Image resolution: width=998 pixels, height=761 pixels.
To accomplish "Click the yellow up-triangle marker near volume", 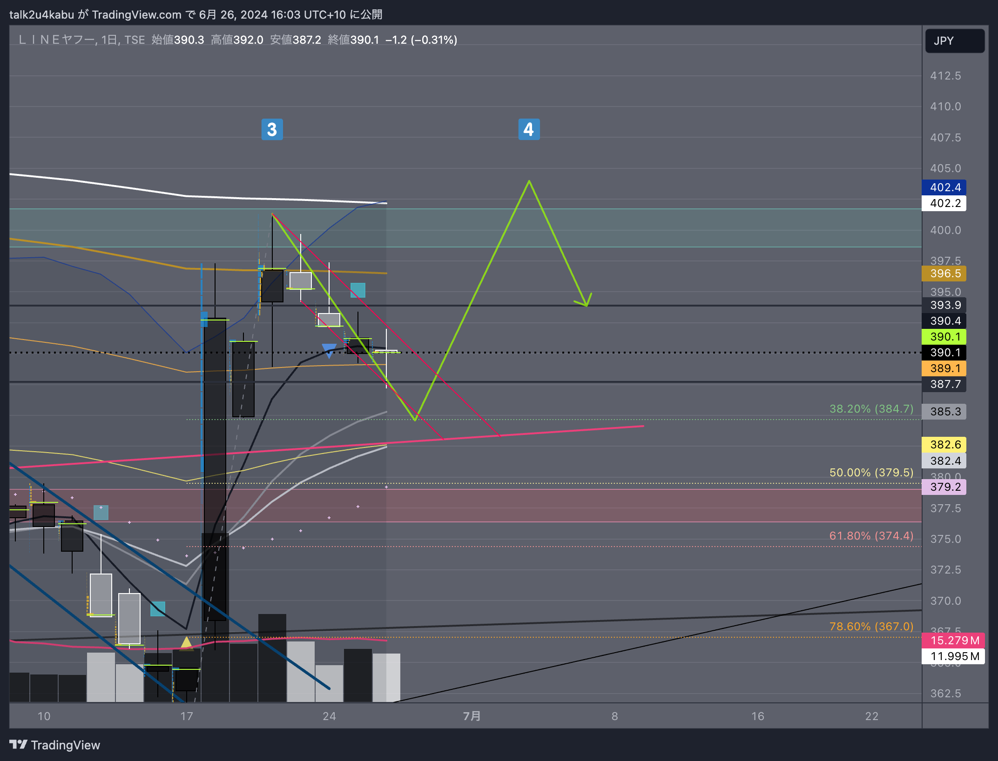I will pyautogui.click(x=186, y=643).
